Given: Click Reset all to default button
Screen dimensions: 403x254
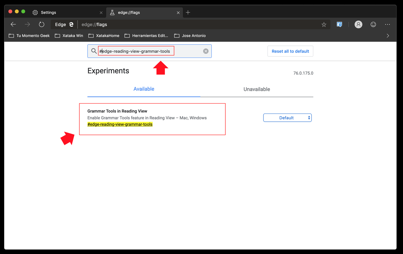Looking at the screenshot, I should (x=290, y=51).
